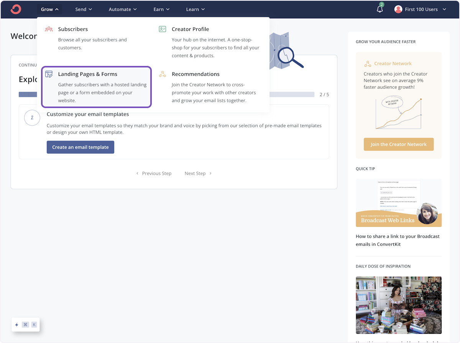Viewport: 460px width, 343px height.
Task: Click the lightning bolt command launcher icon
Action: click(x=16, y=325)
